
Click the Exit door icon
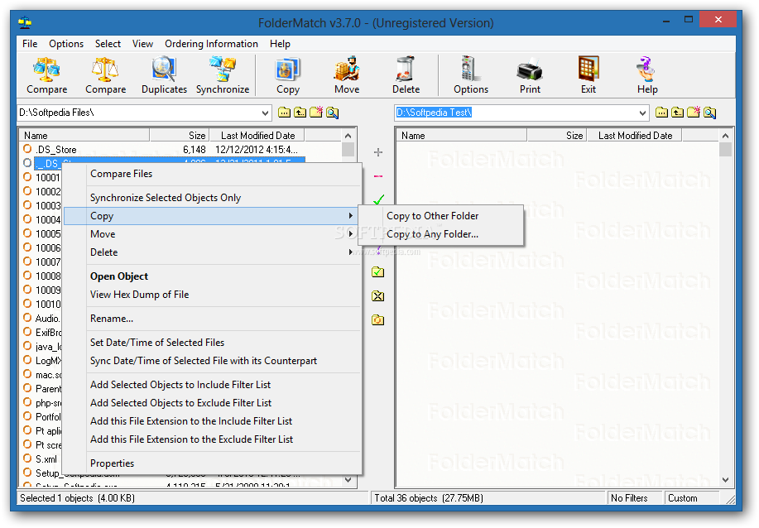pos(588,75)
